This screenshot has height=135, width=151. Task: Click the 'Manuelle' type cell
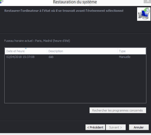pyautogui.click(x=125, y=57)
